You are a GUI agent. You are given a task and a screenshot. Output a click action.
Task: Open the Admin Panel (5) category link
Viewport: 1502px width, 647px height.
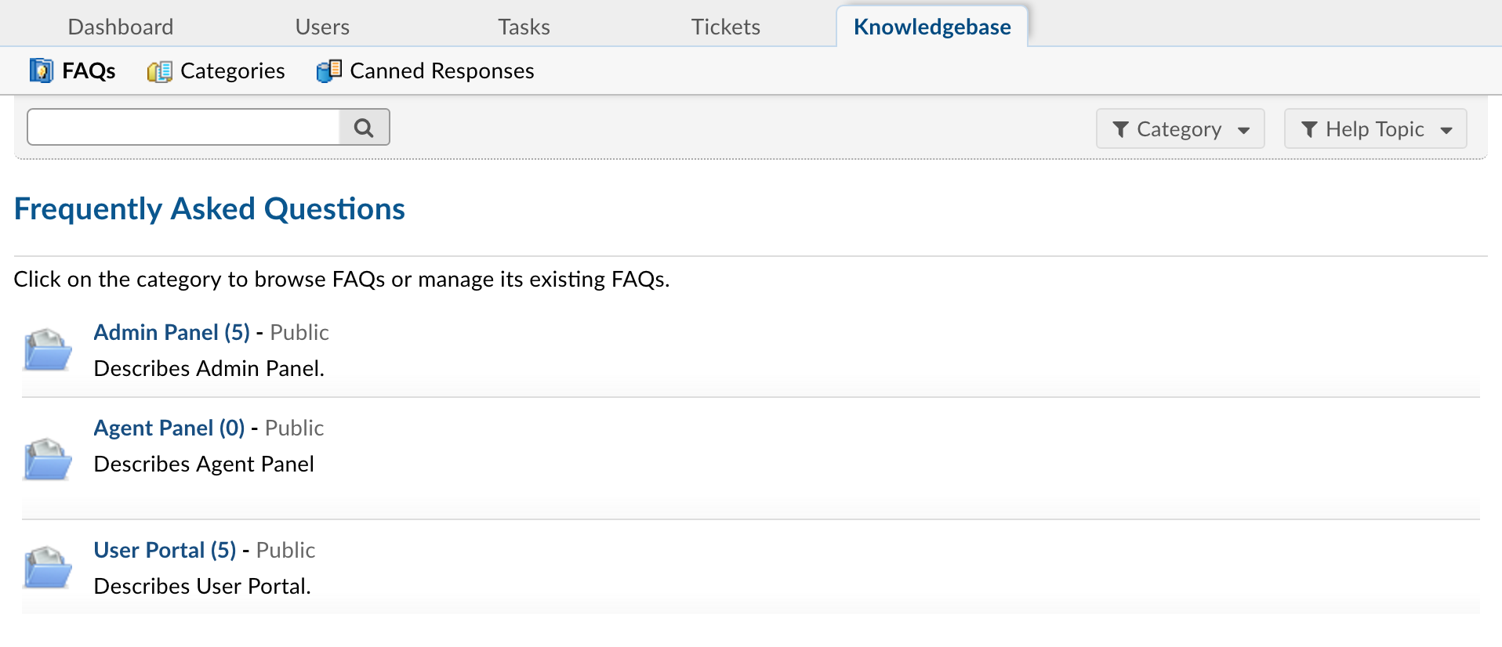pos(171,332)
